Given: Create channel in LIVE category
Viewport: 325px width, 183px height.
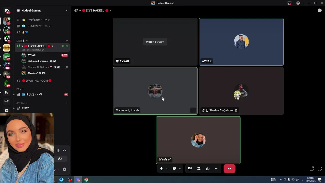Looking at the screenshot, I should coord(67,41).
